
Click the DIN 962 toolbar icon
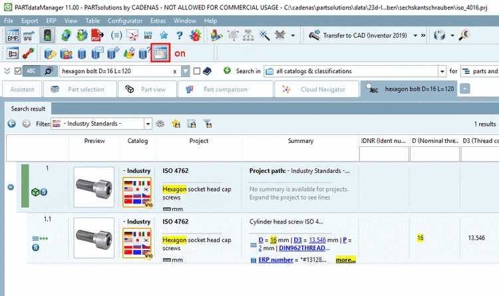coord(148,35)
